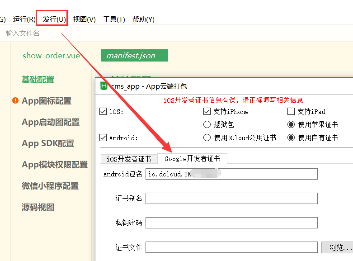Click the 证书别名 input field

point(231,198)
